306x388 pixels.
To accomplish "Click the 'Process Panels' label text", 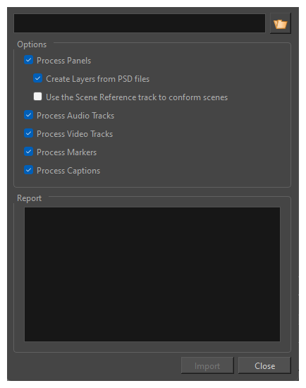I will pos(64,61).
